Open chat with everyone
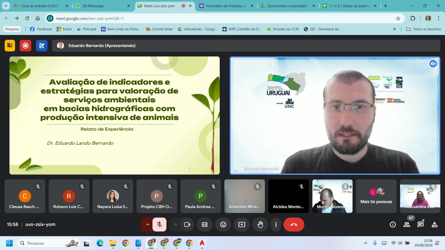The height and width of the screenshot is (250, 445). 421,224
